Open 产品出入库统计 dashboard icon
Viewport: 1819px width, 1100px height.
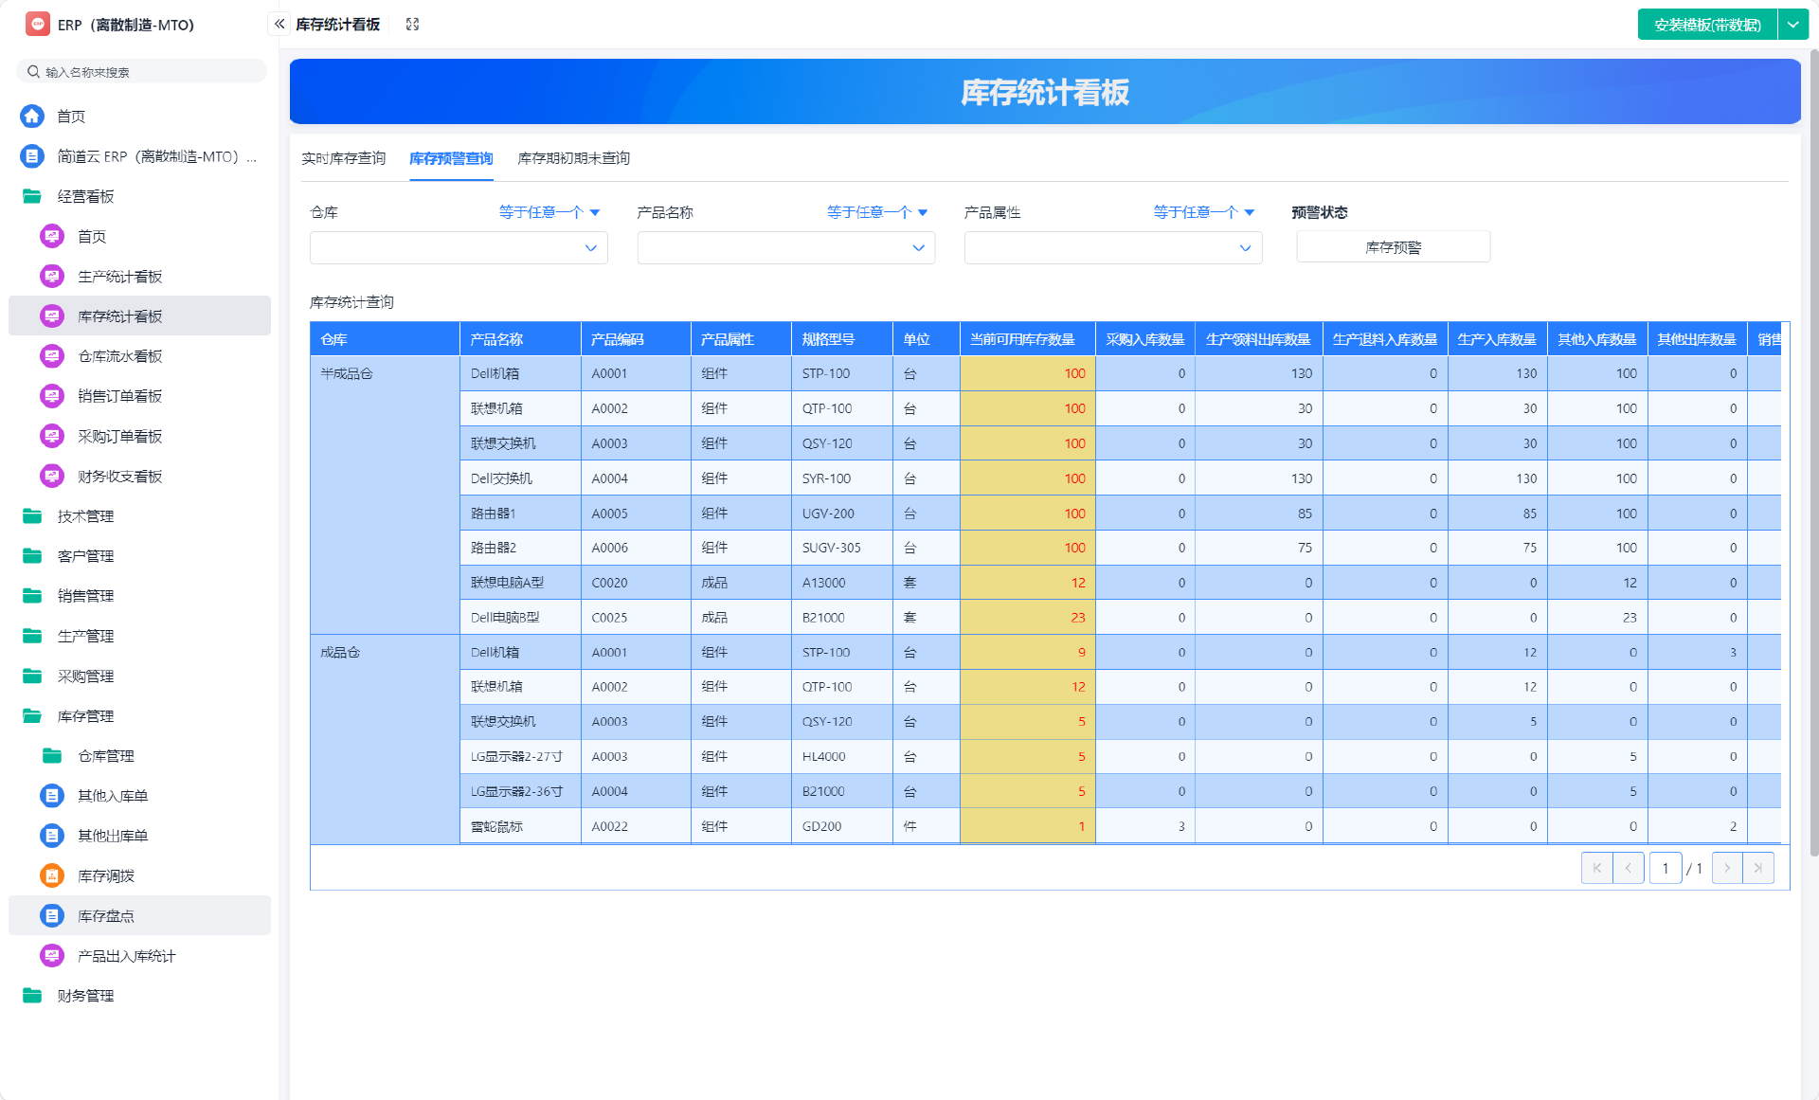click(x=52, y=955)
